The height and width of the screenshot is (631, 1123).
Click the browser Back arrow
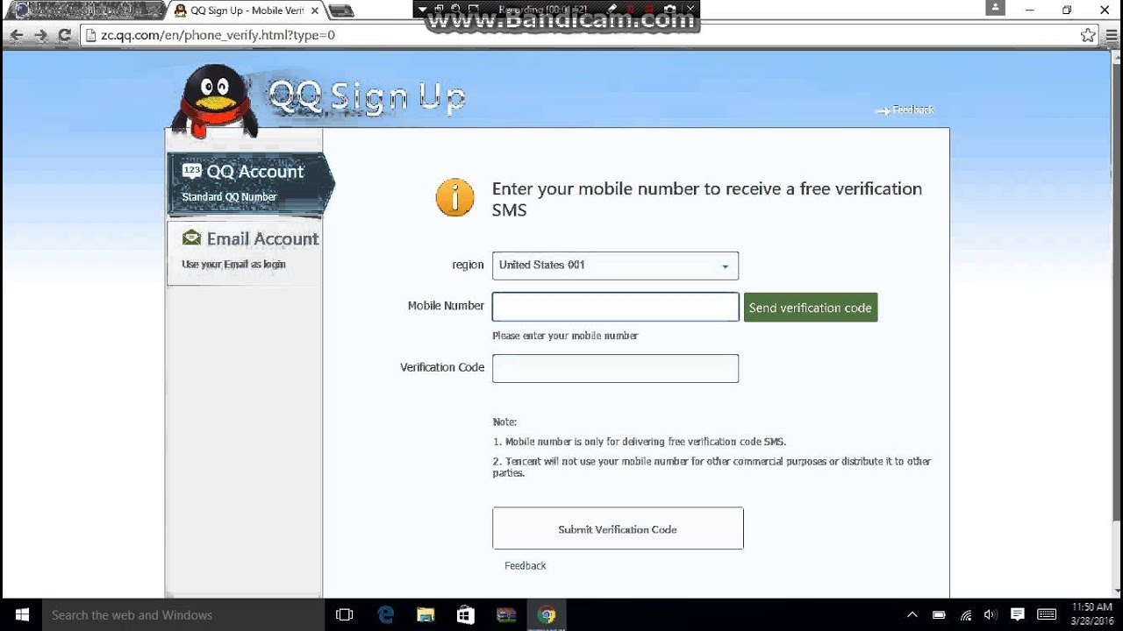[16, 36]
